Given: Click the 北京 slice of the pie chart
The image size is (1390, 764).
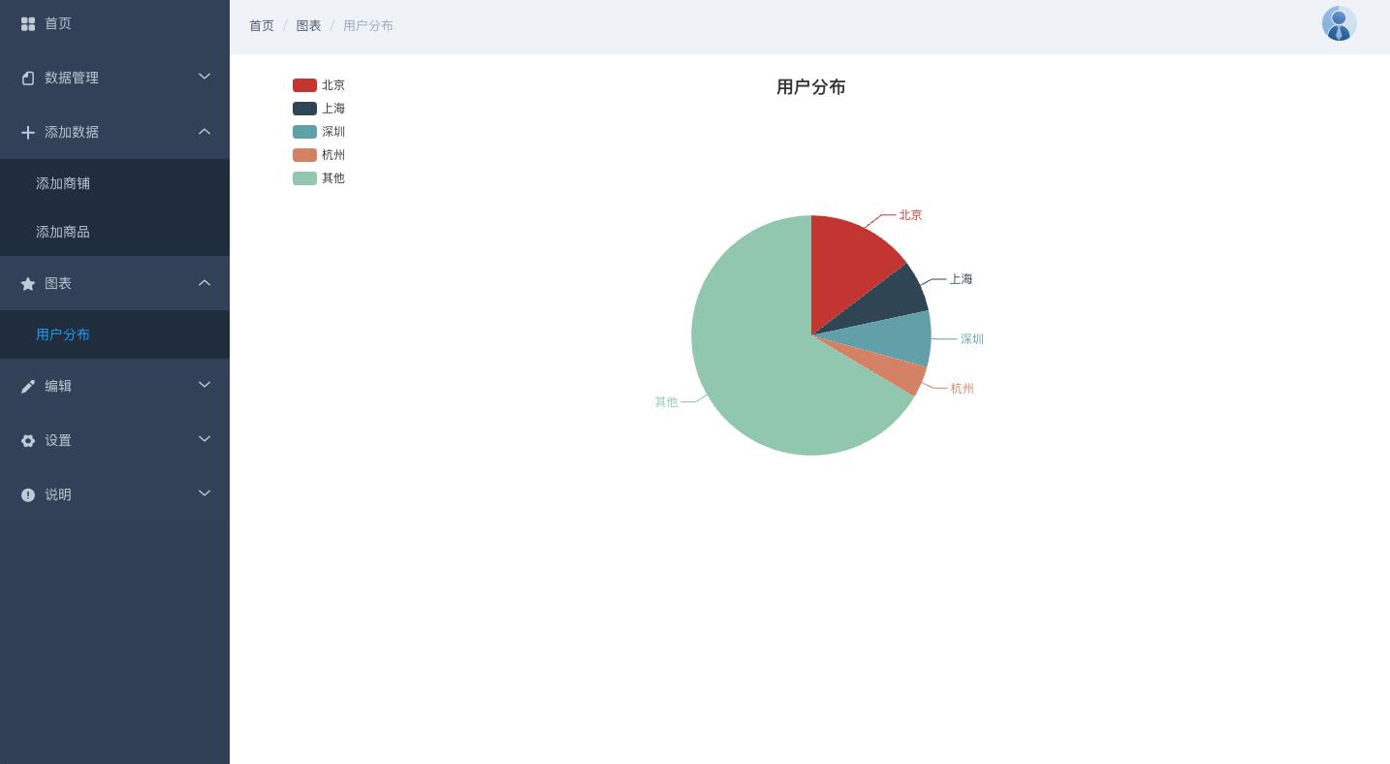Looking at the screenshot, I should [853, 262].
